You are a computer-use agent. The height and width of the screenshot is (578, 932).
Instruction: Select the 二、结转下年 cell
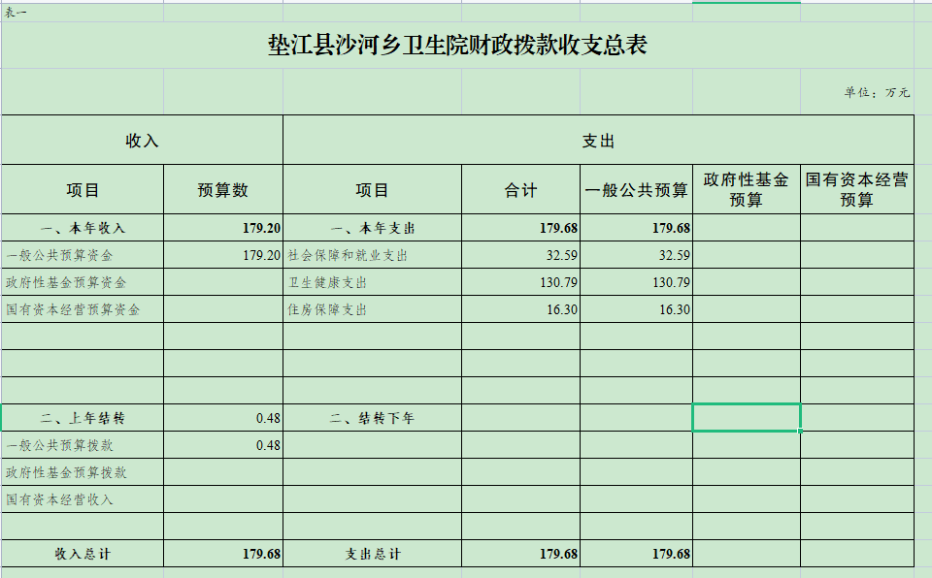tap(372, 418)
